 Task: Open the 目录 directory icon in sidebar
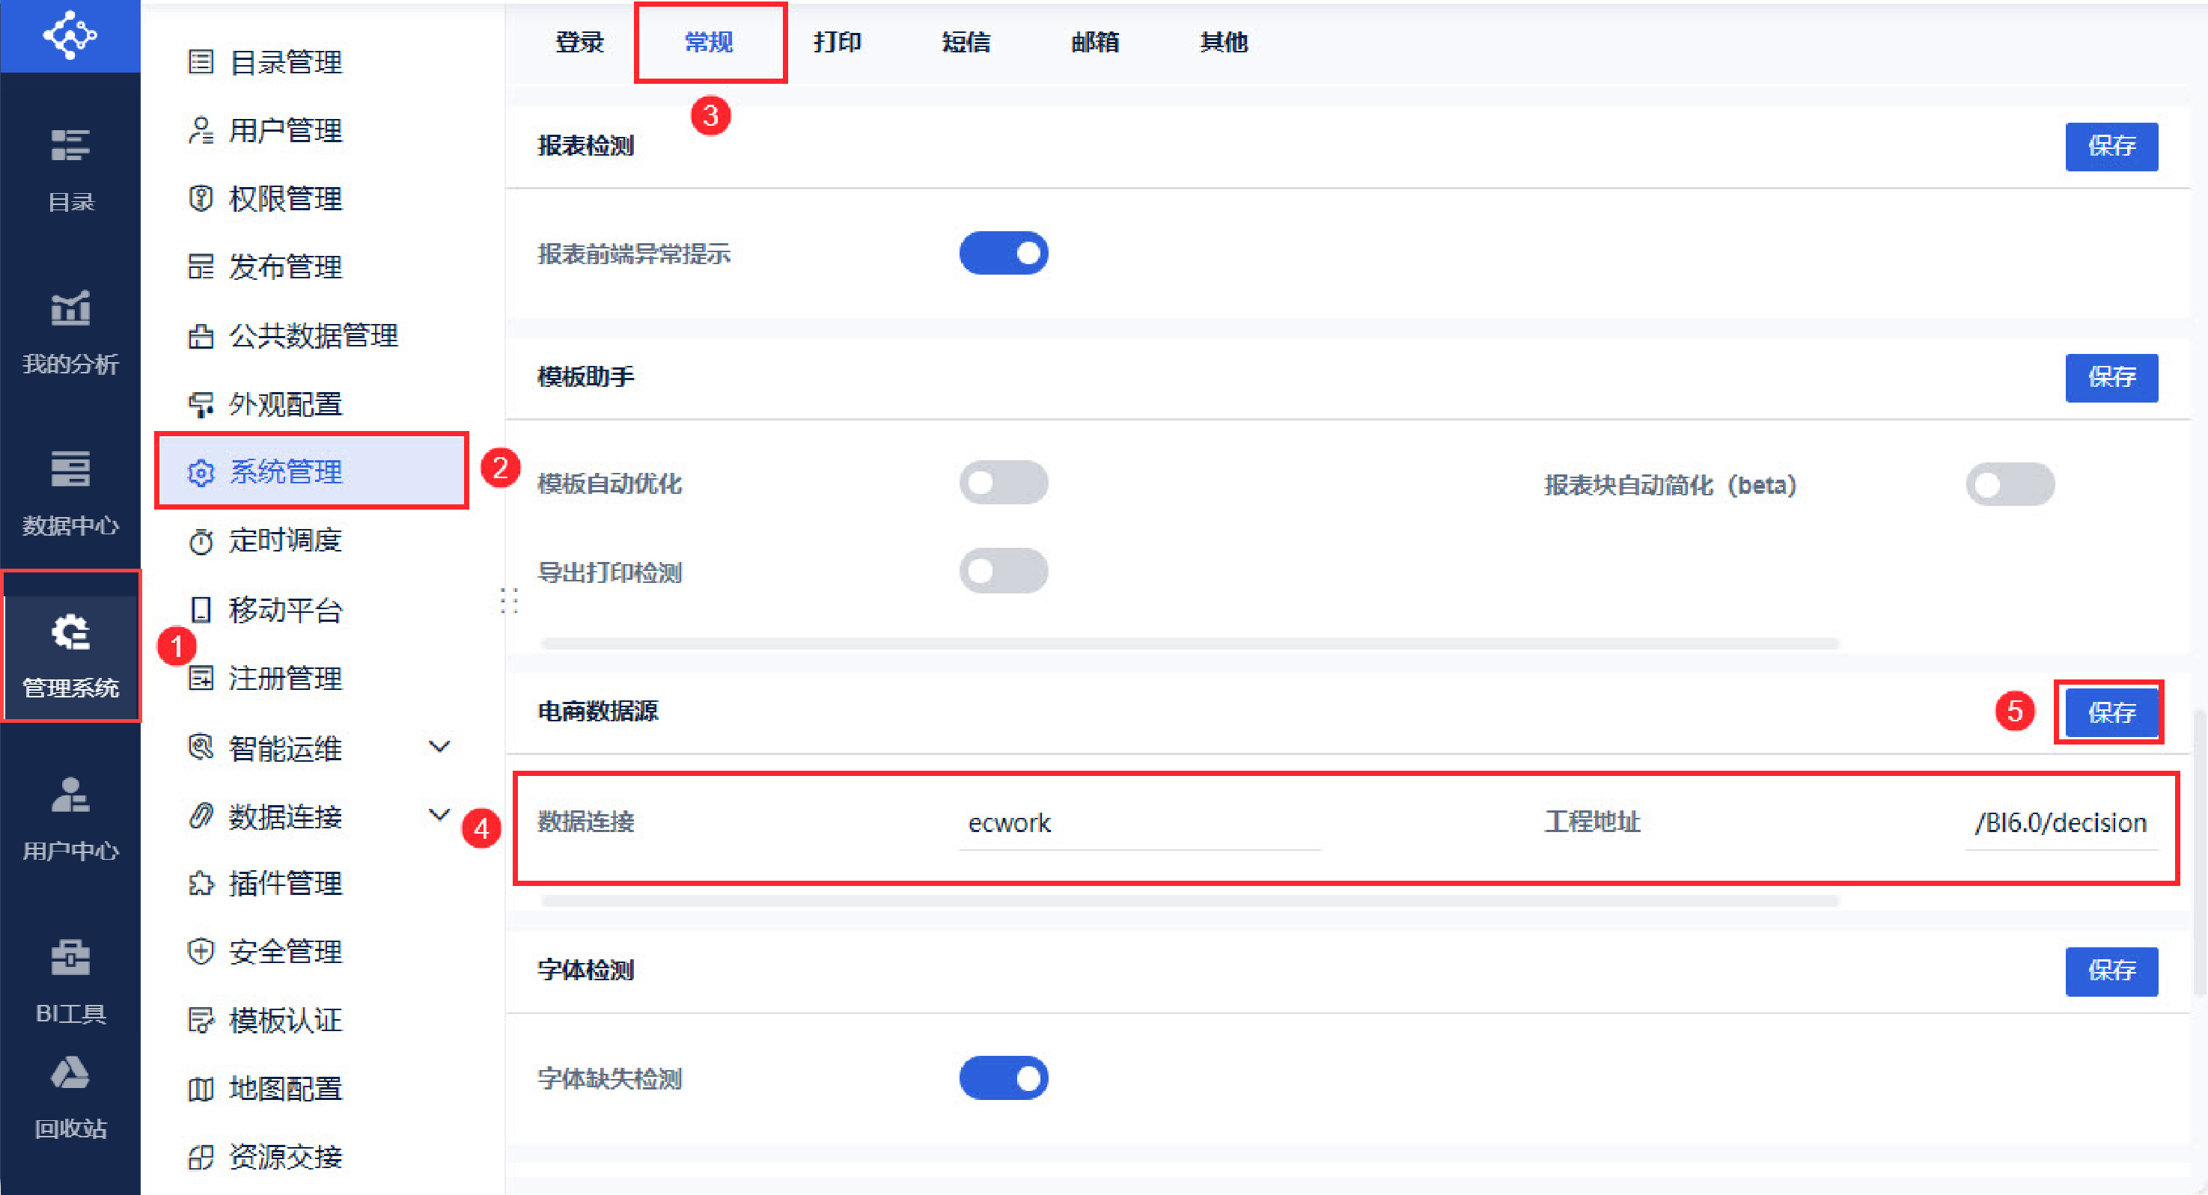[70, 146]
